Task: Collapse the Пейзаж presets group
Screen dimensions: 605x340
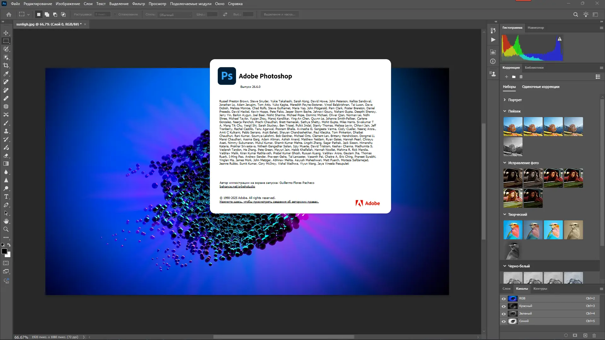Action: click(505, 111)
